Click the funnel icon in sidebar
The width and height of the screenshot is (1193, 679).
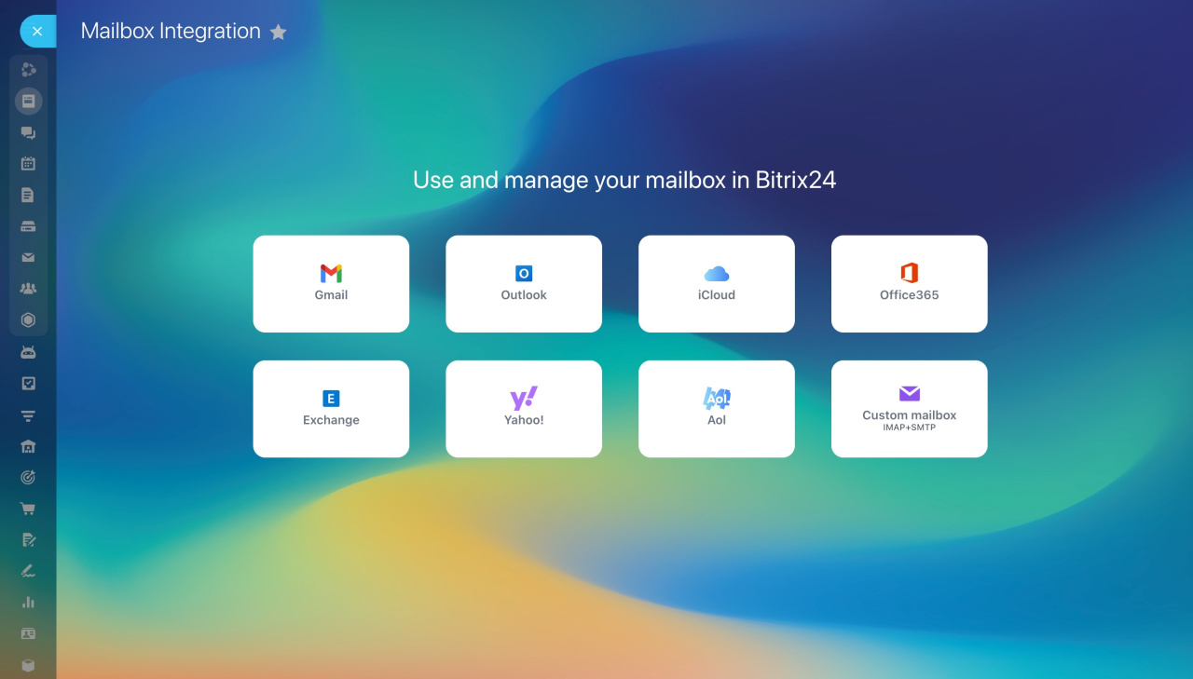pos(28,415)
